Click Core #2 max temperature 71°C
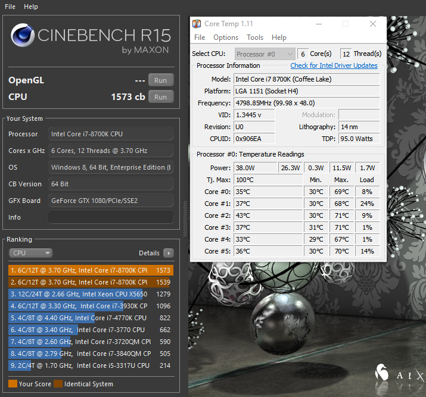426x397 pixels. point(341,215)
